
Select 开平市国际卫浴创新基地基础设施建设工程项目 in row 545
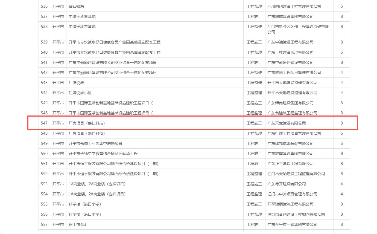pos(111,103)
